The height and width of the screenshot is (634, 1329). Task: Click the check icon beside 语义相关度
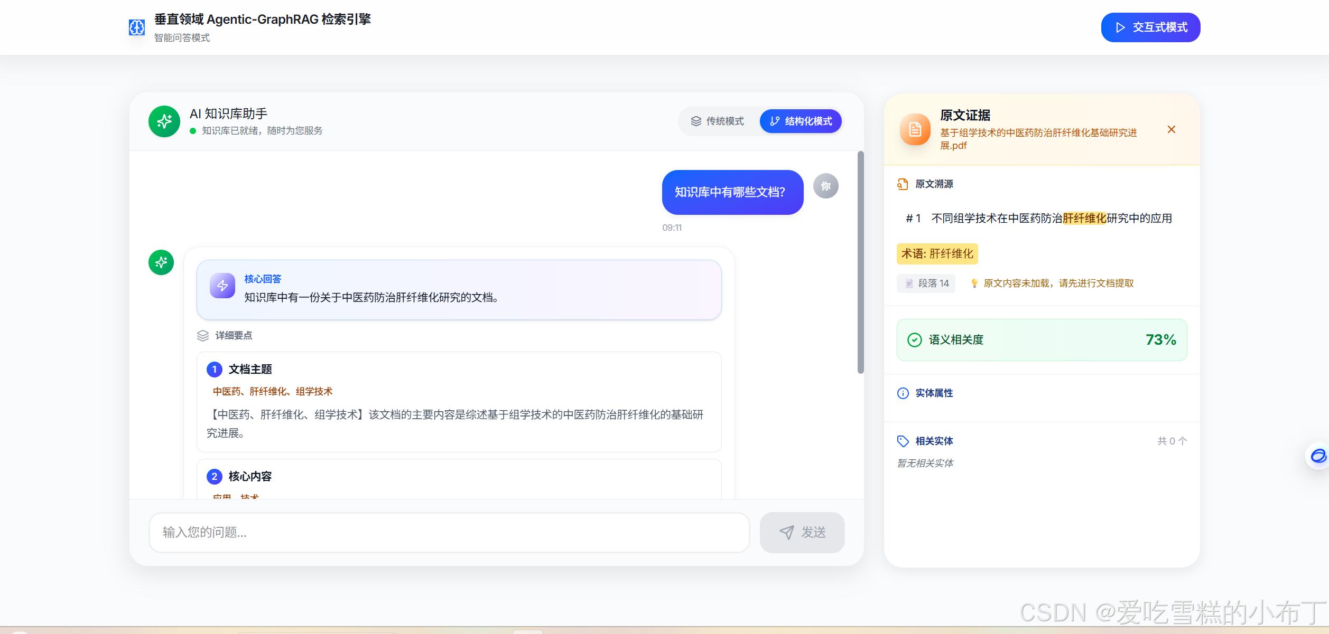pos(914,340)
